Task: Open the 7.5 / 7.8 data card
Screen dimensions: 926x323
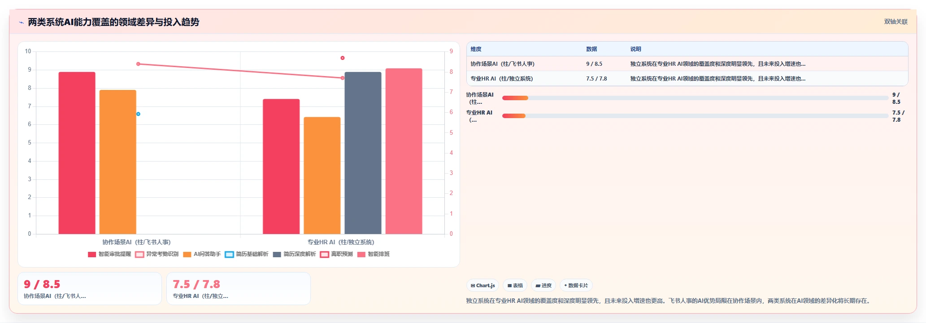Action: (239, 289)
